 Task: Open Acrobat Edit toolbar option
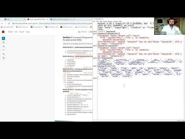pyautogui.click(x=16, y=32)
